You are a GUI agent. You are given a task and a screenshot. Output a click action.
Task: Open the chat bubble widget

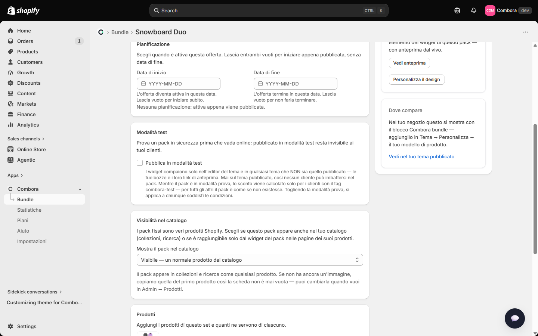(x=515, y=318)
